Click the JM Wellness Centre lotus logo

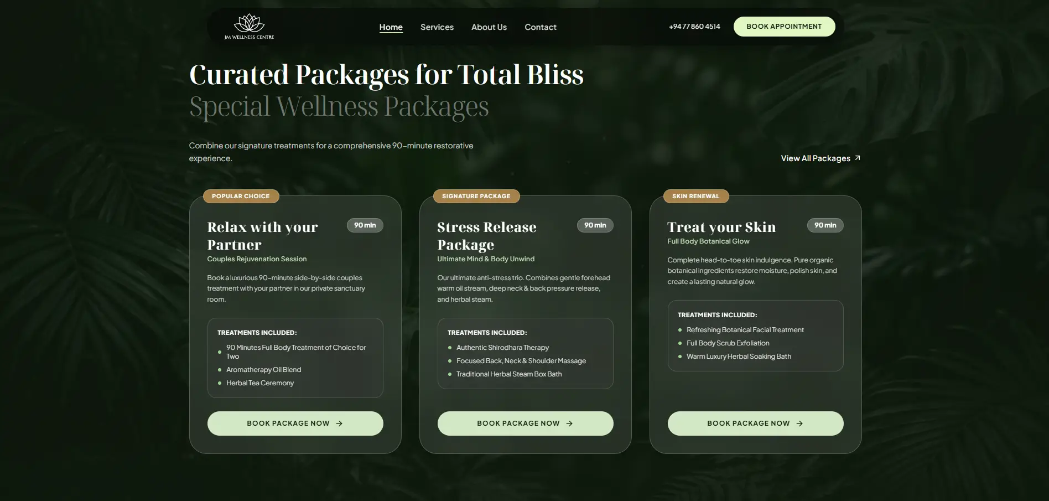pos(249,27)
